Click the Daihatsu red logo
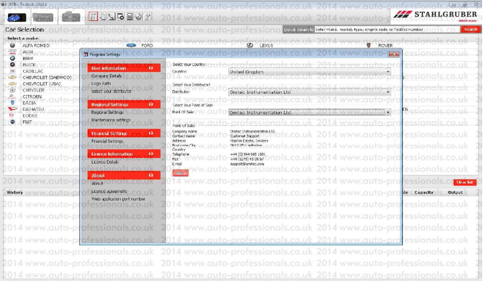This screenshot has height=281, width=484. pyautogui.click(x=12, y=109)
